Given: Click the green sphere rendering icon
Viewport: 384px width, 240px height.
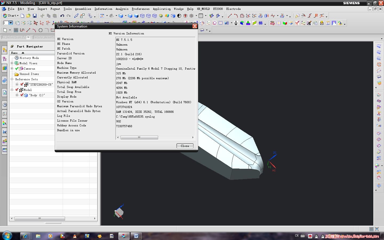Looking at the screenshot, I should coord(161,16).
